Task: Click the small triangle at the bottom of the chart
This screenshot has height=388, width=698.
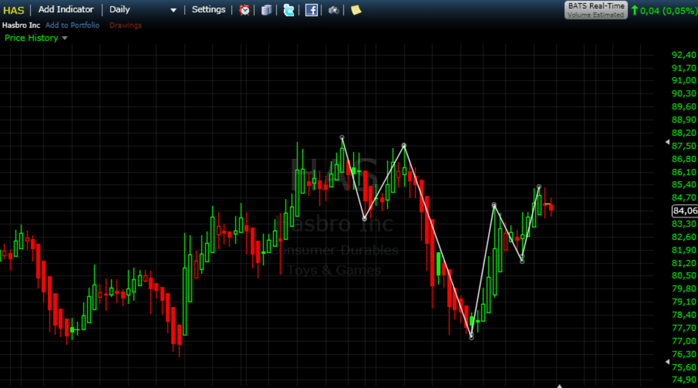Action: [x=560, y=386]
